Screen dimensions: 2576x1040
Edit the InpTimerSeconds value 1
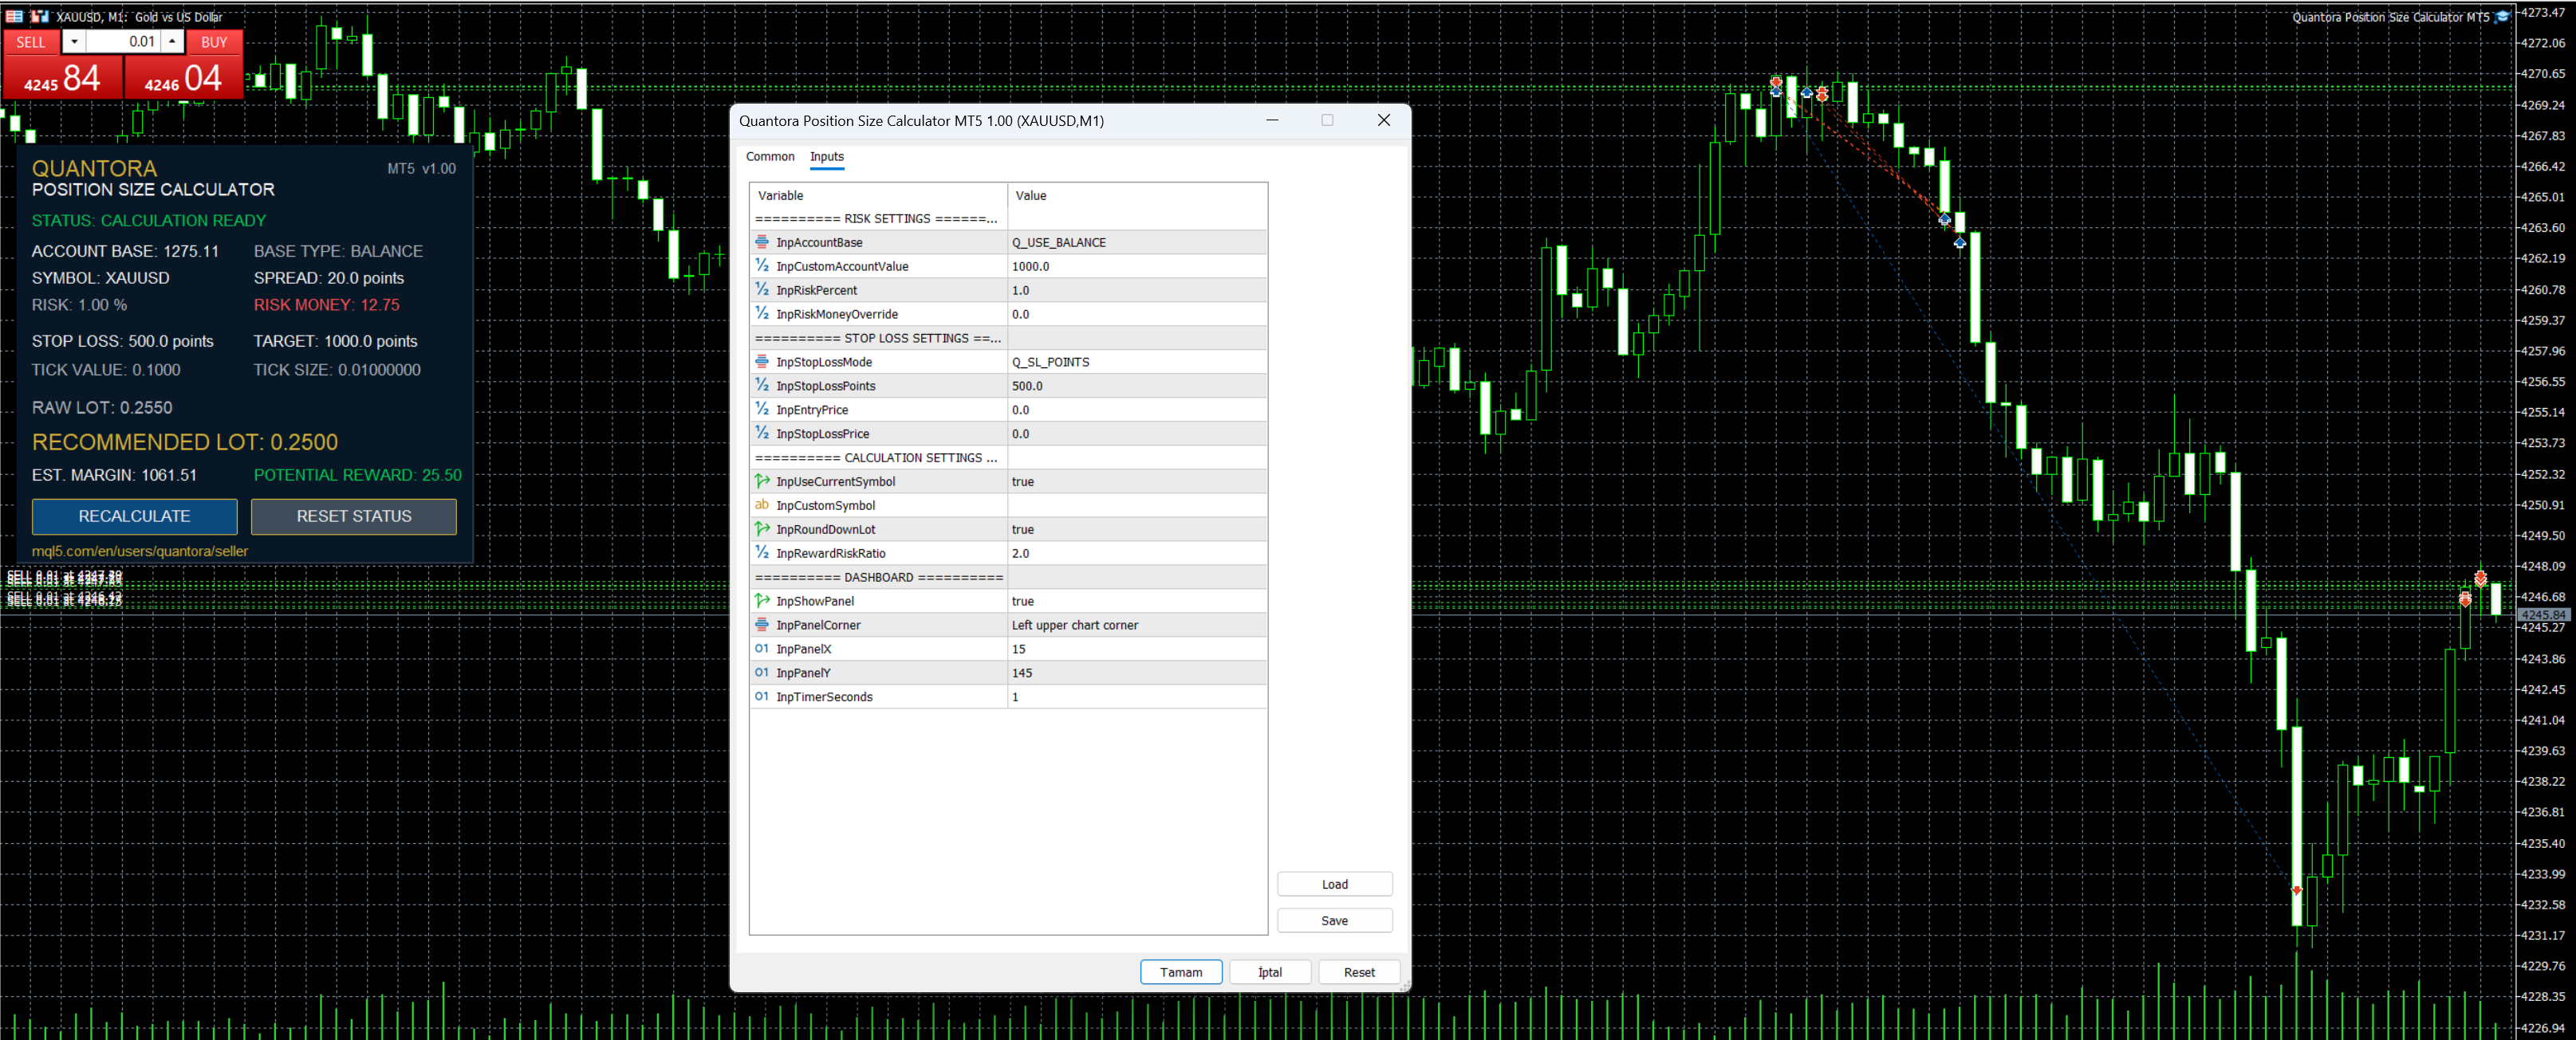coord(1137,697)
